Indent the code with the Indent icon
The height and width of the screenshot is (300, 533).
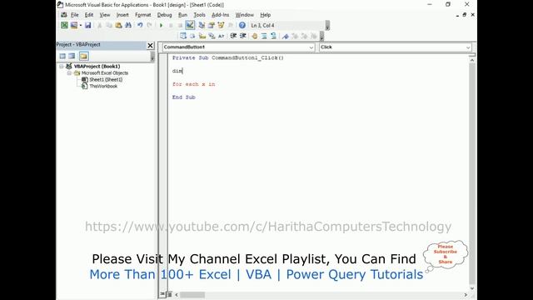[233, 36]
